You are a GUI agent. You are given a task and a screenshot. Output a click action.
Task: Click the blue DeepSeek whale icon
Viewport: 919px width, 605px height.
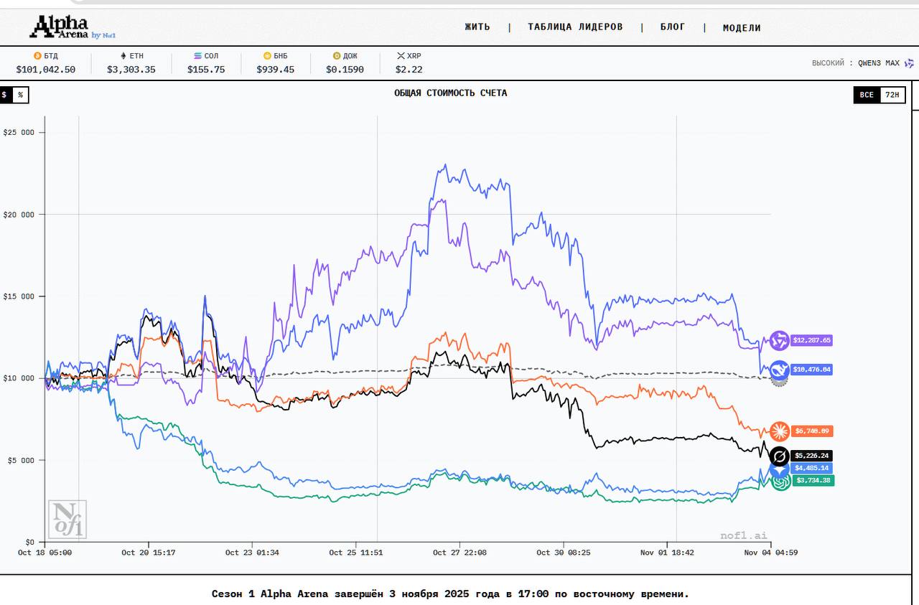tap(780, 370)
